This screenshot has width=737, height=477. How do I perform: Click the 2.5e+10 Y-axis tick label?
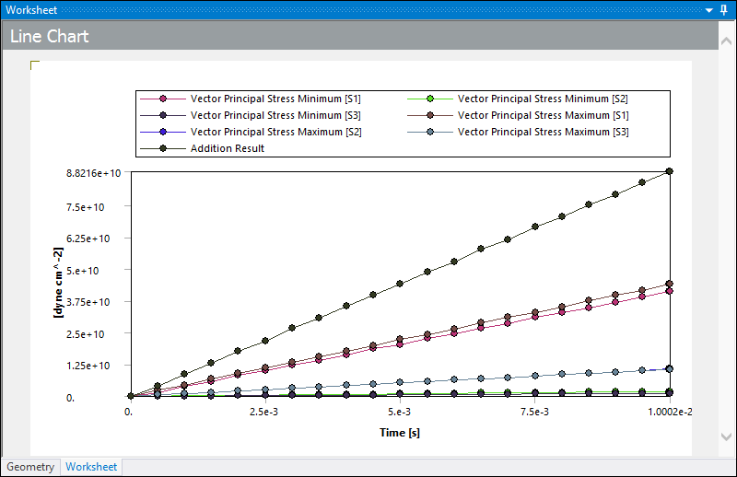coord(85,334)
